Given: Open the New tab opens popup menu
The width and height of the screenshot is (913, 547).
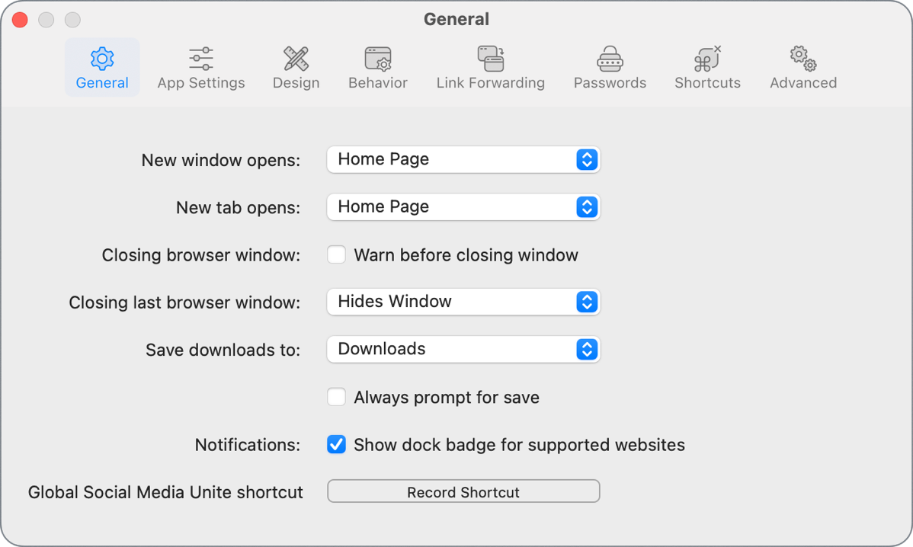Looking at the screenshot, I should click(463, 206).
